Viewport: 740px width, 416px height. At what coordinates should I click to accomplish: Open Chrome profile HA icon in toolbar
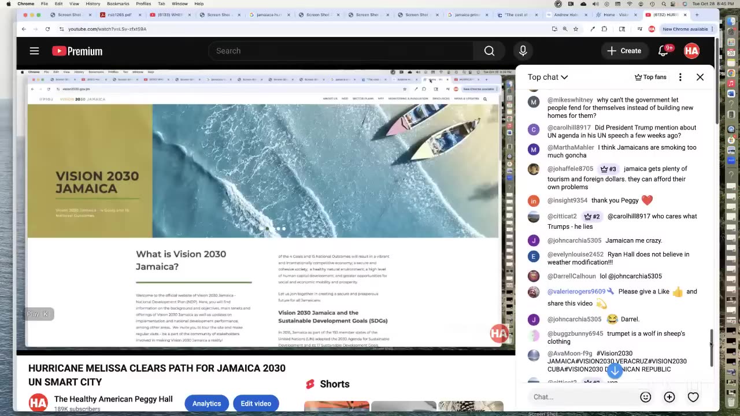[652, 29]
